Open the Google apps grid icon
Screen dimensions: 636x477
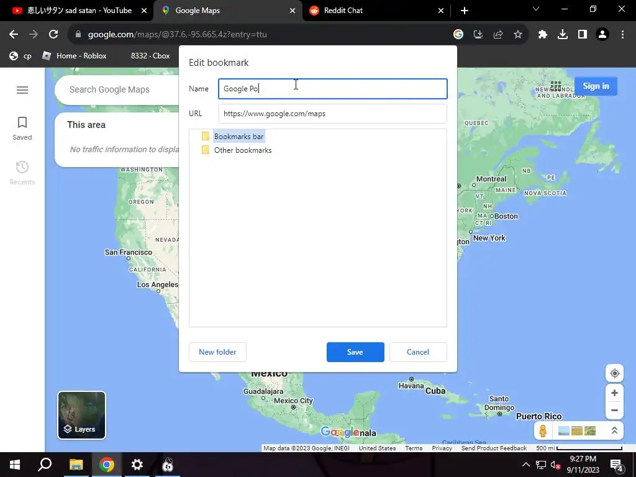(556, 86)
